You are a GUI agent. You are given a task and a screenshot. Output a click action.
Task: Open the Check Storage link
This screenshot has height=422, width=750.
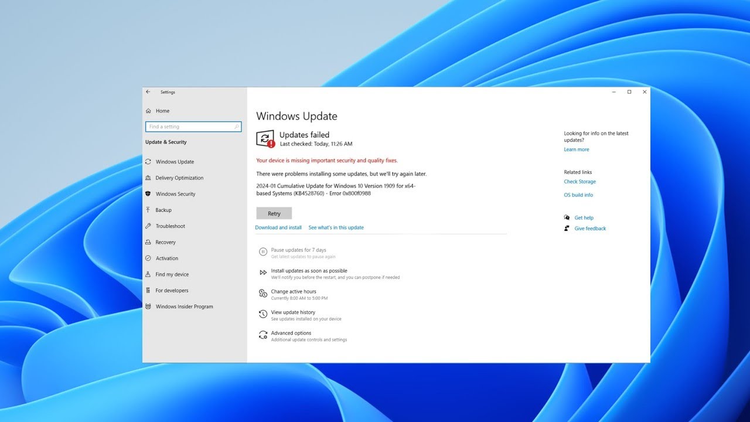[579, 182]
